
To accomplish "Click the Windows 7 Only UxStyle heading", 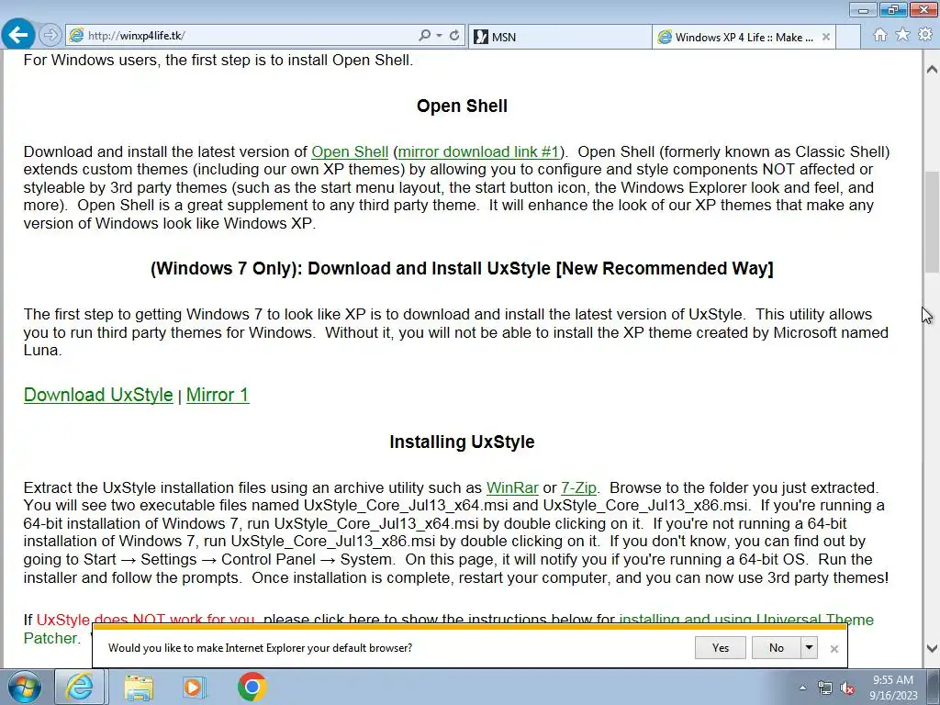I will pos(462,269).
